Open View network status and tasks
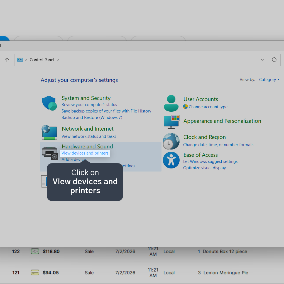This screenshot has height=284, width=284. click(89, 136)
